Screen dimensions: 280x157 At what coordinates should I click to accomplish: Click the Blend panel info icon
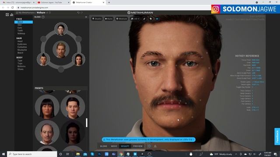click(x=43, y=17)
